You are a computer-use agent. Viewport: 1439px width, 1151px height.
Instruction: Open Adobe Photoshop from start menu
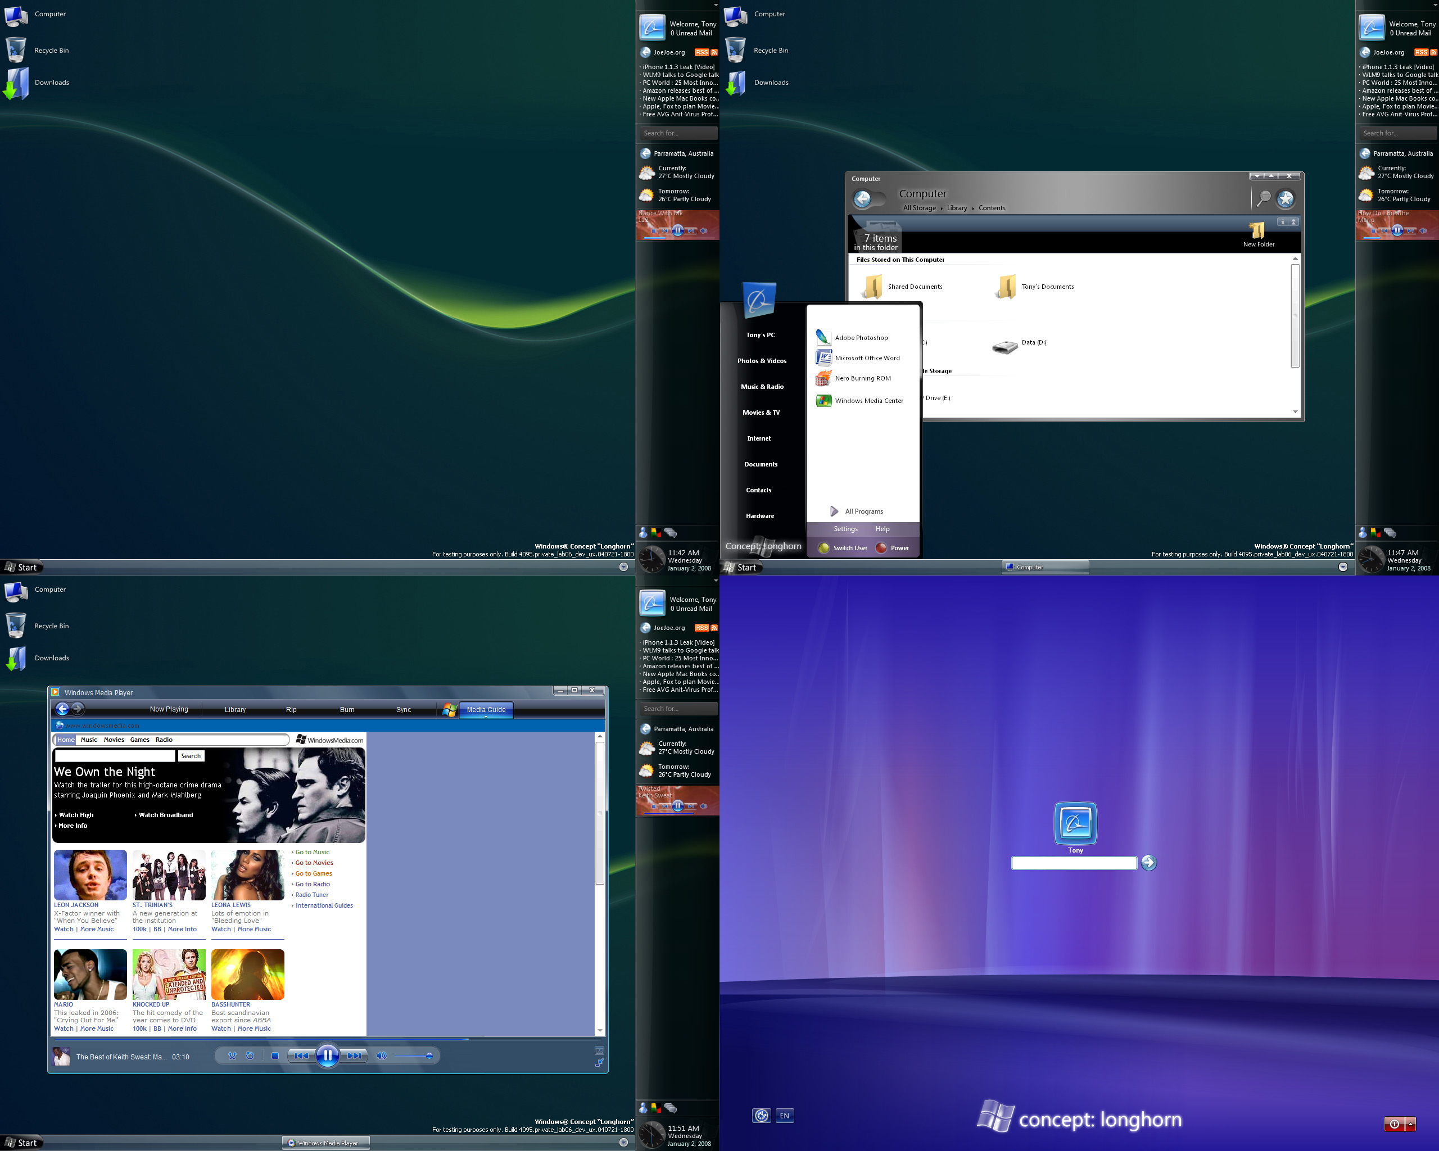[858, 338]
